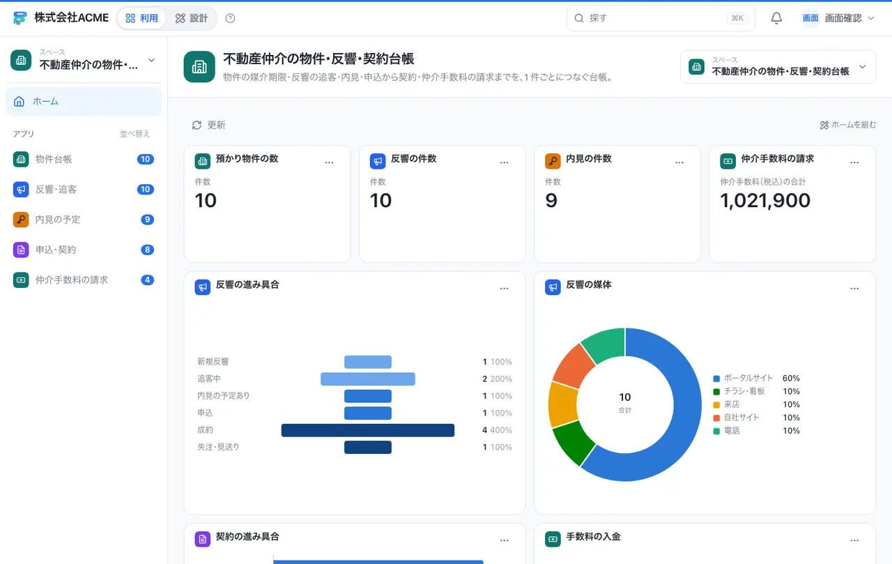Viewport: 892px width, 564px height.
Task: Click the 成約 funnel bar
Action: (x=368, y=430)
